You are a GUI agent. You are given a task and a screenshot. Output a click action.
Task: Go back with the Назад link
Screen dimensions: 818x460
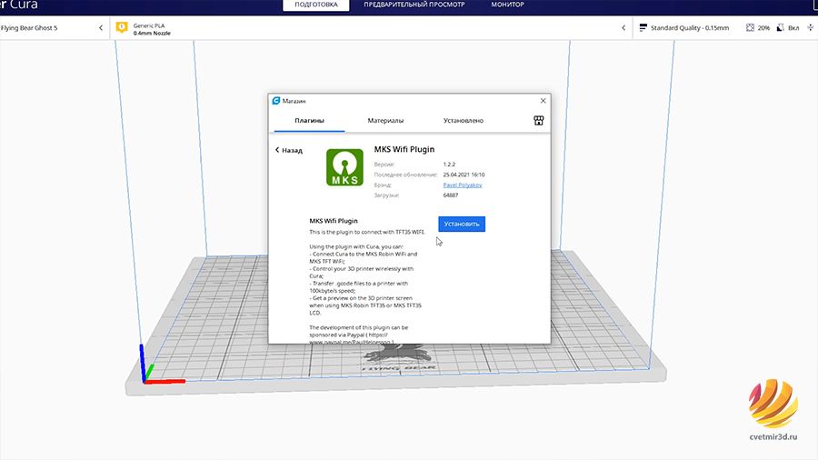click(x=288, y=150)
